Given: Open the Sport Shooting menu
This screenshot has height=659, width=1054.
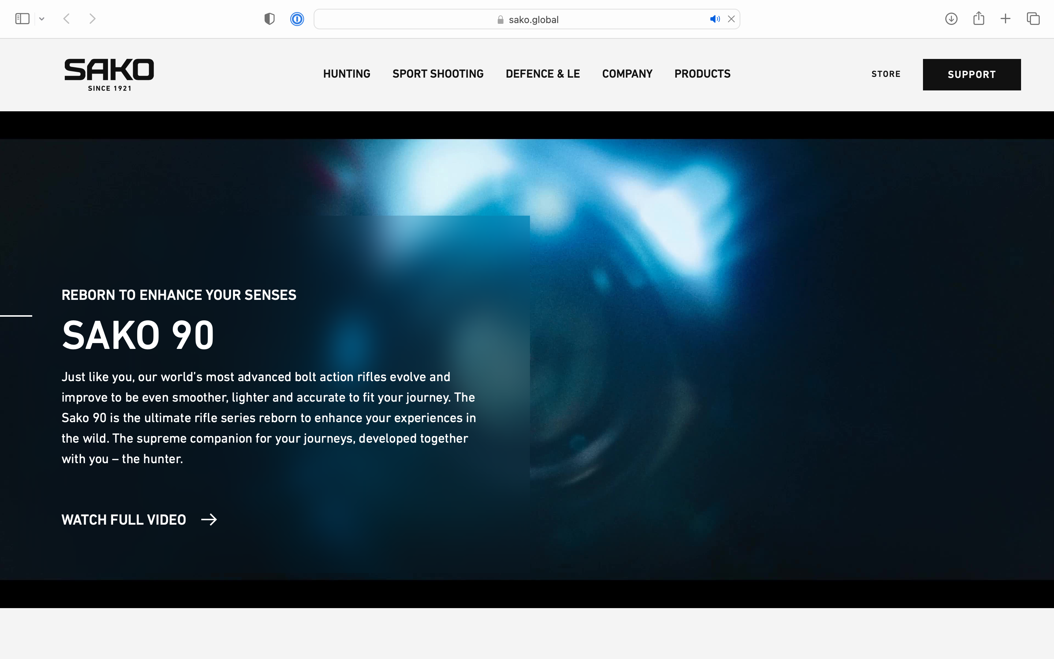Looking at the screenshot, I should (438, 74).
